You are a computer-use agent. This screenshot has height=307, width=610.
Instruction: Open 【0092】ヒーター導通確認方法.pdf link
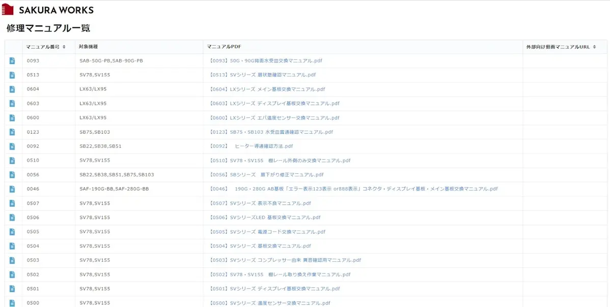(251, 146)
